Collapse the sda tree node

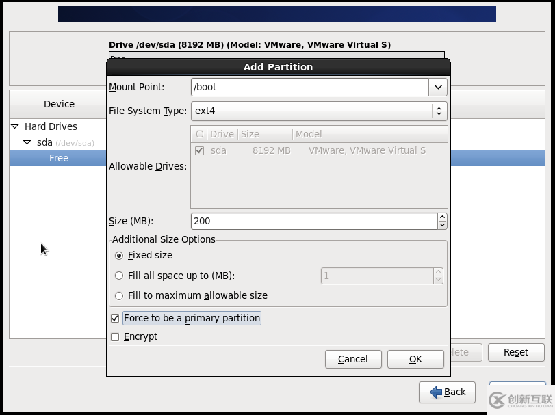pos(27,142)
